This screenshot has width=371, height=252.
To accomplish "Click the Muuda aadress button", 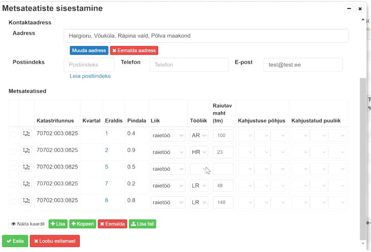I will [89, 50].
